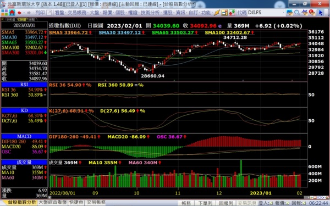Image resolution: width=330 pixels, height=206 pixels.
Task: Select the blue cursor pointer tool
Action: pyautogui.click(x=321, y=13)
